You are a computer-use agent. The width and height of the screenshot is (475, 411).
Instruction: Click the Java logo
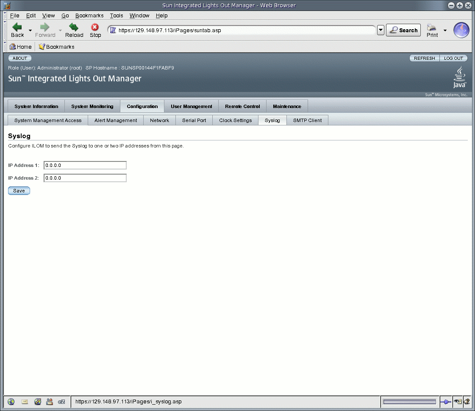460,78
